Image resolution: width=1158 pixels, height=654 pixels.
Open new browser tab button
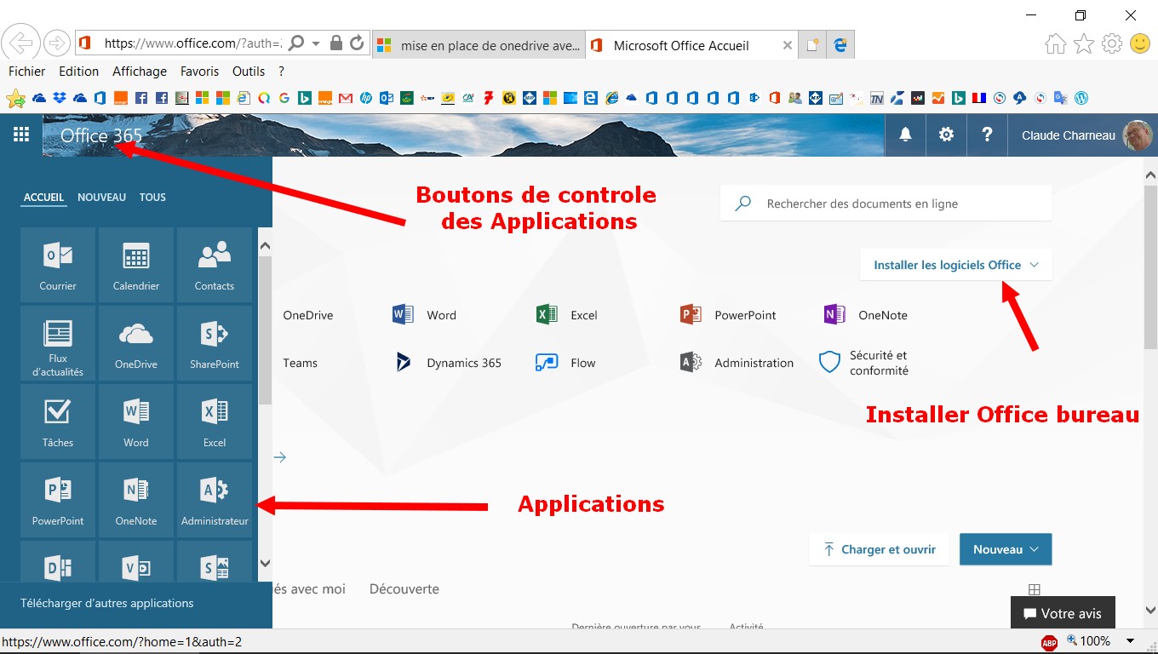(x=812, y=45)
